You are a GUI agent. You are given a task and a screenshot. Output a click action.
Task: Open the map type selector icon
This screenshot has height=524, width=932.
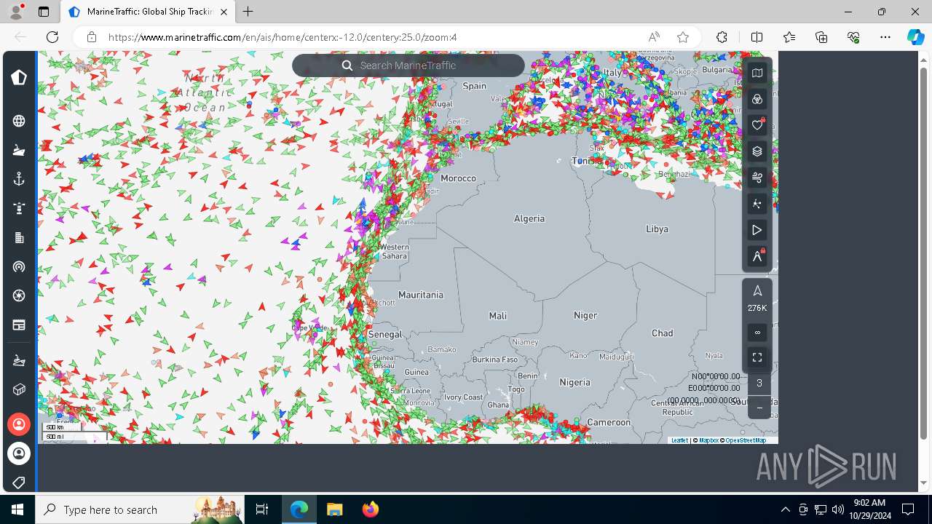coord(757,73)
